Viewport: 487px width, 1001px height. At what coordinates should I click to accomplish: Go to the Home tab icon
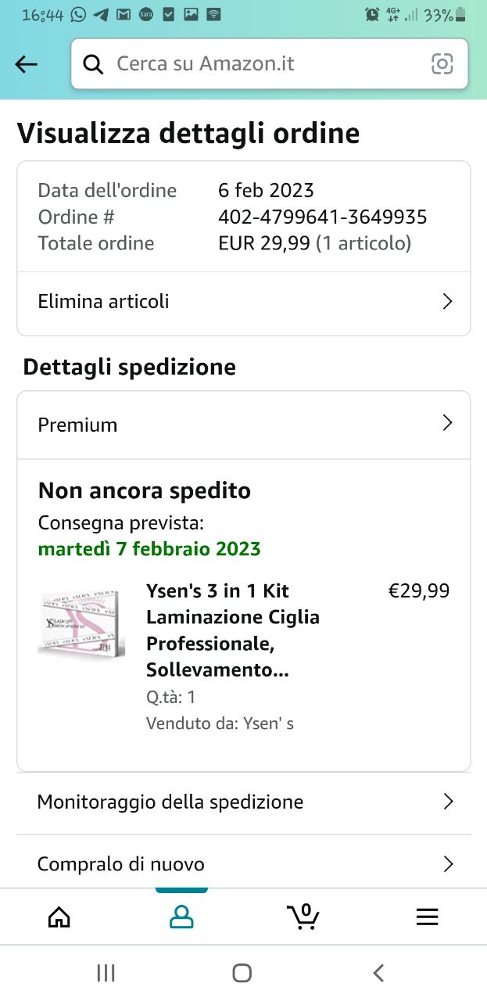[59, 917]
